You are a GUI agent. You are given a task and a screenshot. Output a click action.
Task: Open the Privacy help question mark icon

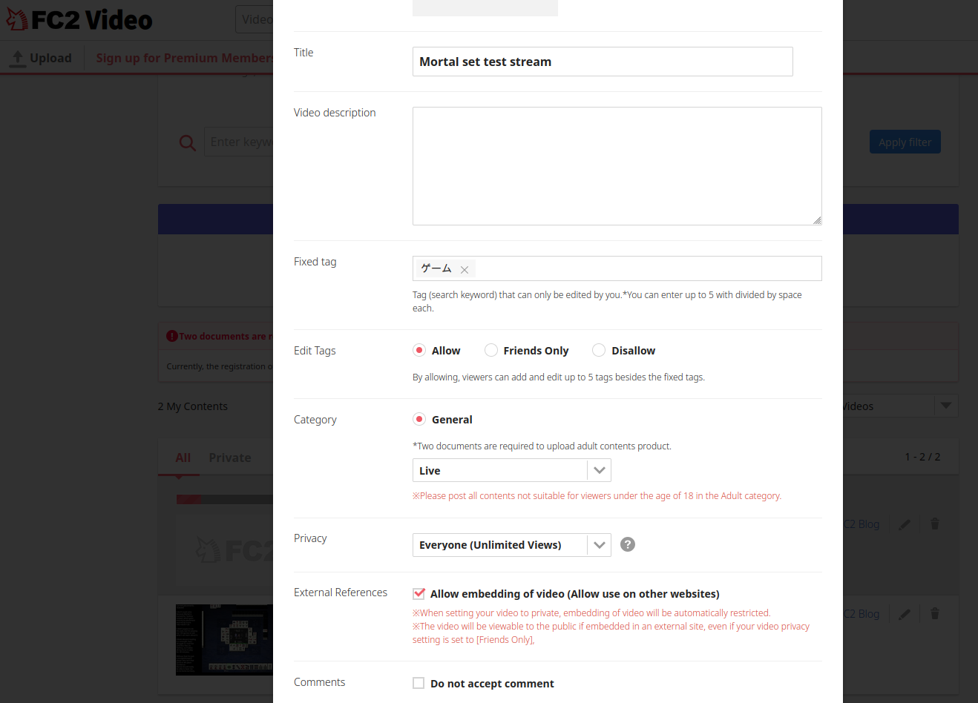(628, 544)
